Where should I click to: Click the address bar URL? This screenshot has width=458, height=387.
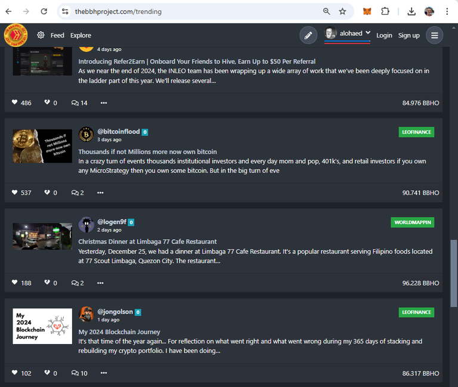pyautogui.click(x=118, y=12)
